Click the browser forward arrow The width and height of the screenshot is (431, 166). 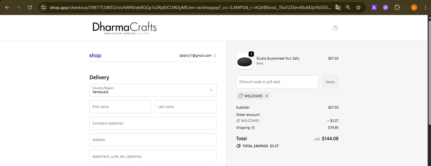click(18, 7)
